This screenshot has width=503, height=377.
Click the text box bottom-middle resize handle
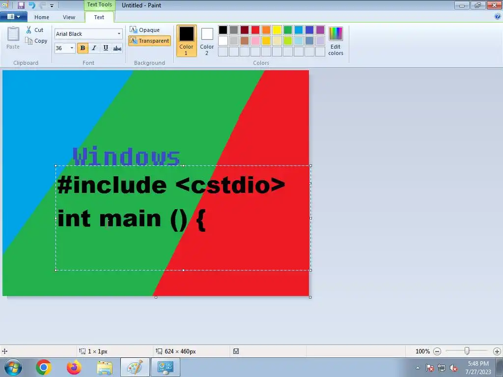(183, 270)
